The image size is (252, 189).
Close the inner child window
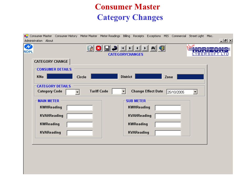coord(230,41)
